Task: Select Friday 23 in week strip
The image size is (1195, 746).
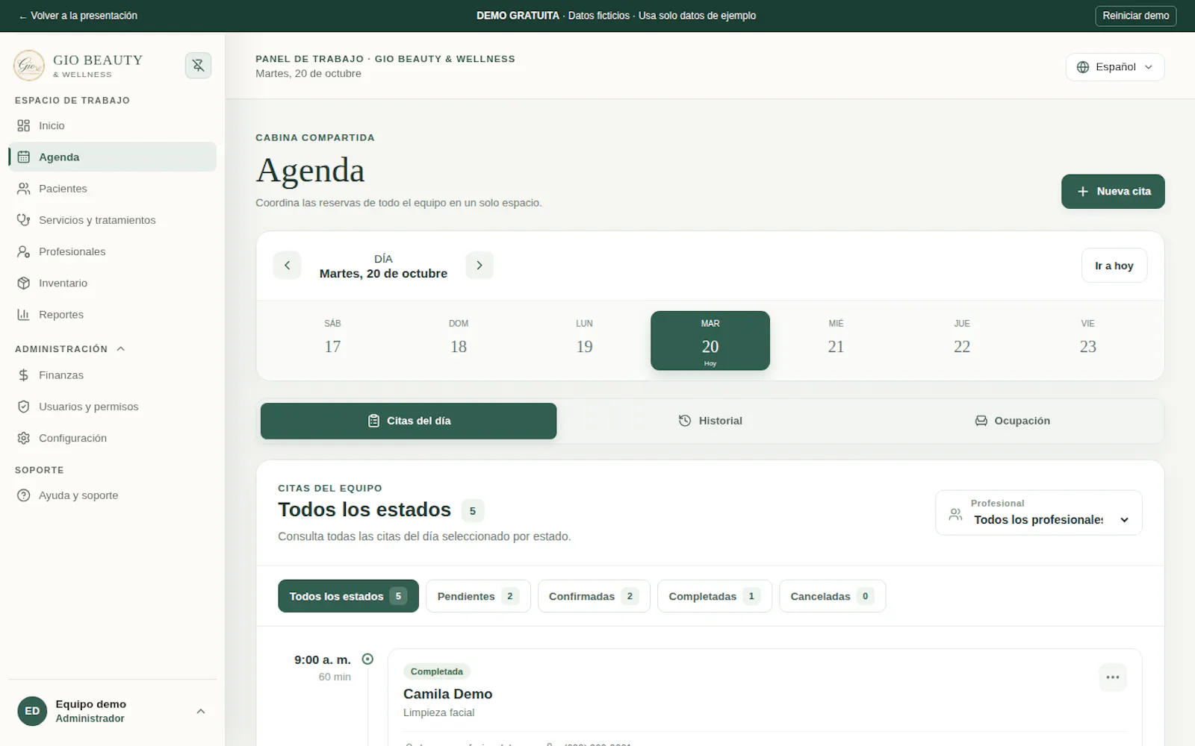Action: tap(1087, 340)
